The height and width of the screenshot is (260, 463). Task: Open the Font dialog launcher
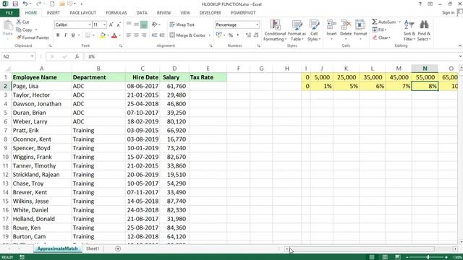121,45
